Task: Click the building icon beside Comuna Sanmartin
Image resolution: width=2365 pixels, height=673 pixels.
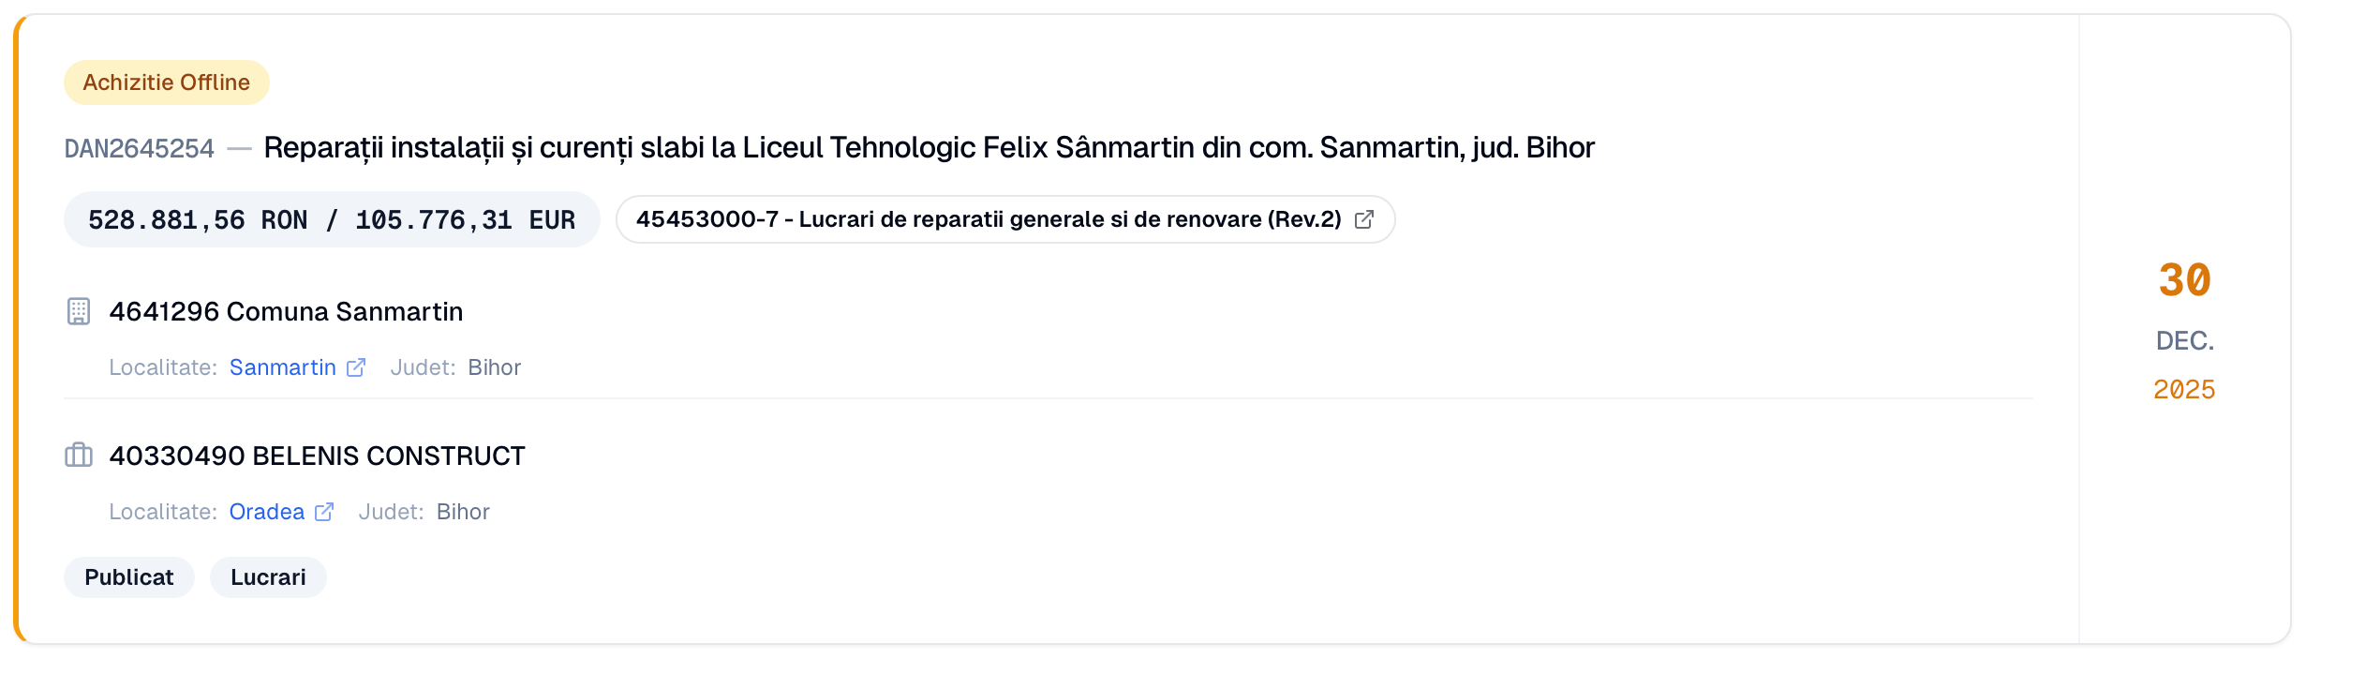Action: click(79, 311)
